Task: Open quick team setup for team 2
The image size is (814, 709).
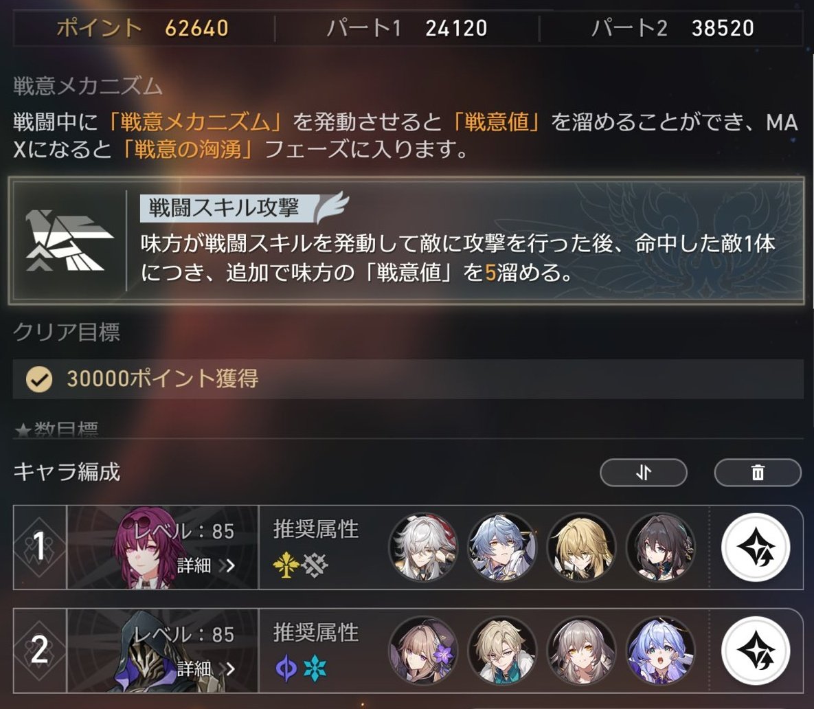Action: tap(756, 651)
